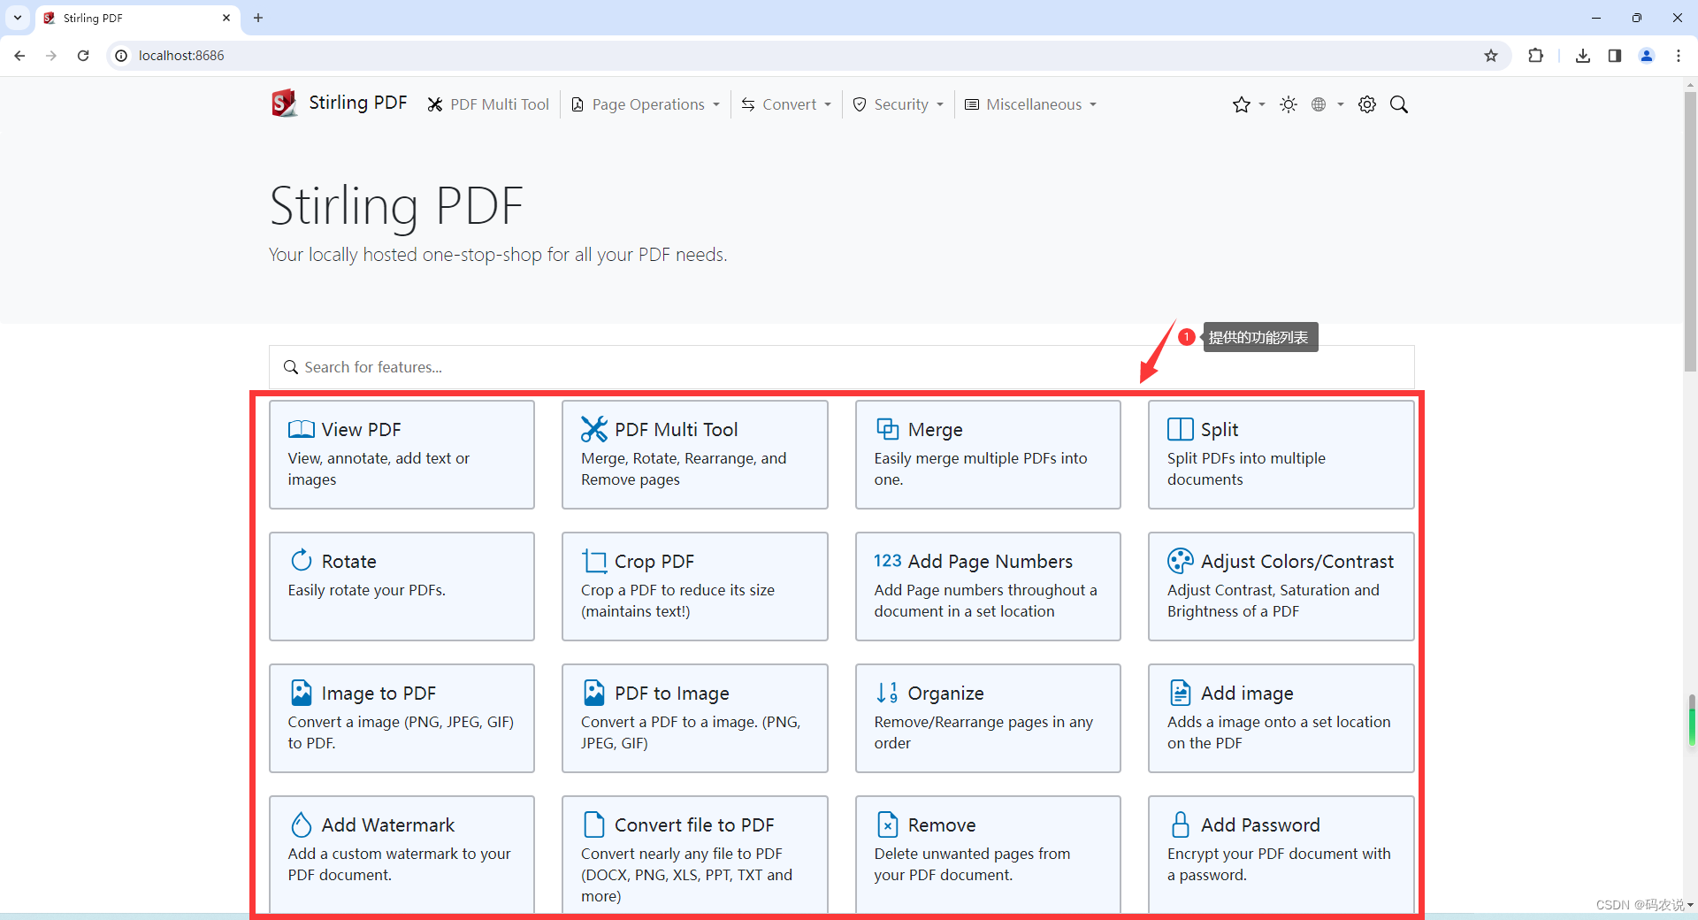
Task: Open the Chrome downloads icon
Action: (x=1583, y=56)
